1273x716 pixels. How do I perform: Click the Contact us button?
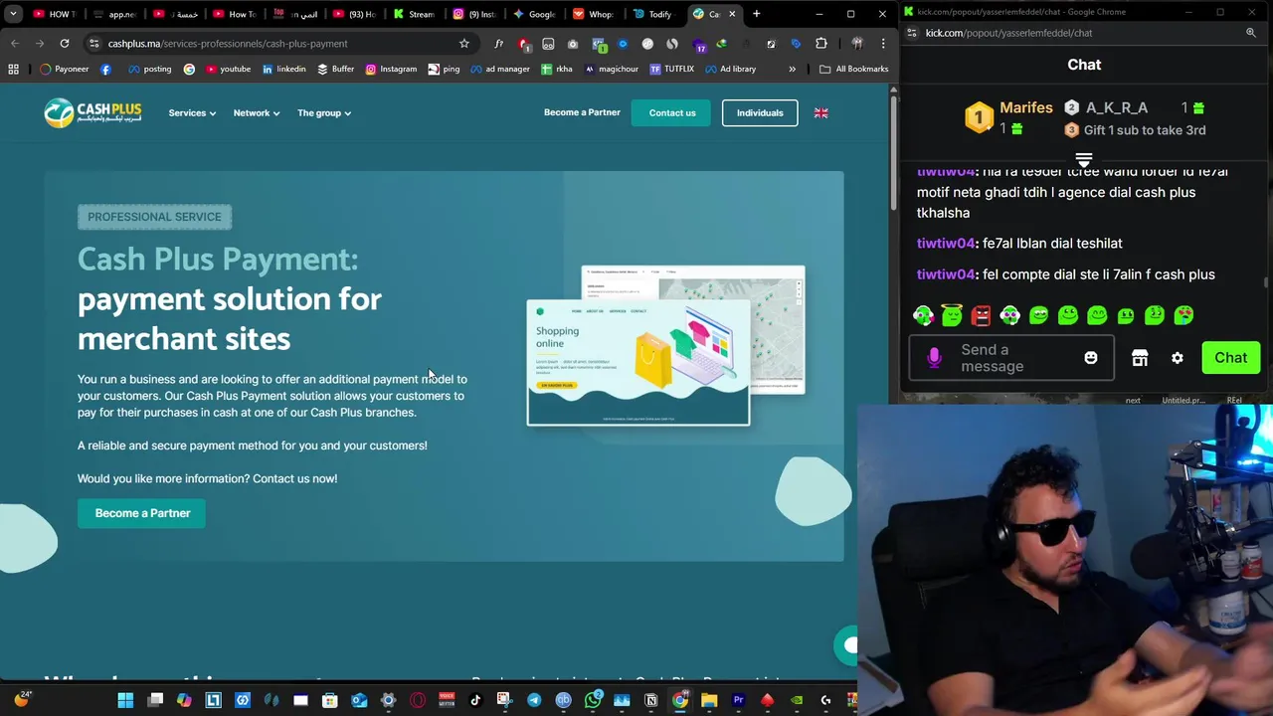point(672,113)
